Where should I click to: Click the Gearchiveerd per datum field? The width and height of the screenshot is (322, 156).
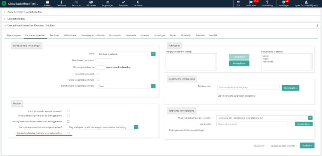[104, 61]
